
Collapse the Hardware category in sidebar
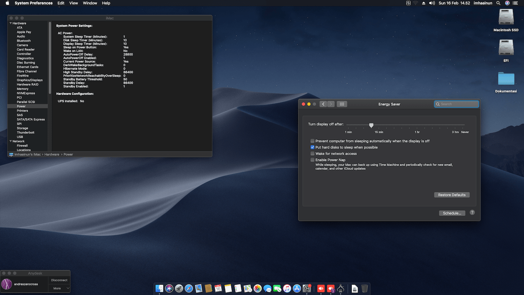[11, 23]
